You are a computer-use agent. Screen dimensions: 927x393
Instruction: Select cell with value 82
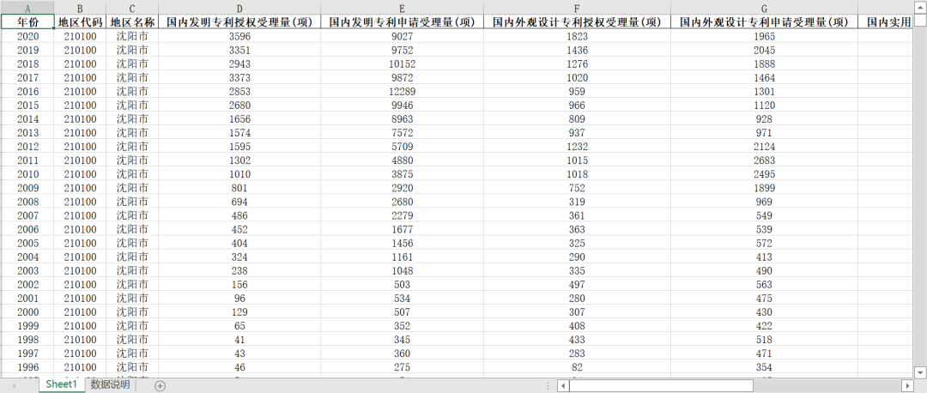(577, 367)
